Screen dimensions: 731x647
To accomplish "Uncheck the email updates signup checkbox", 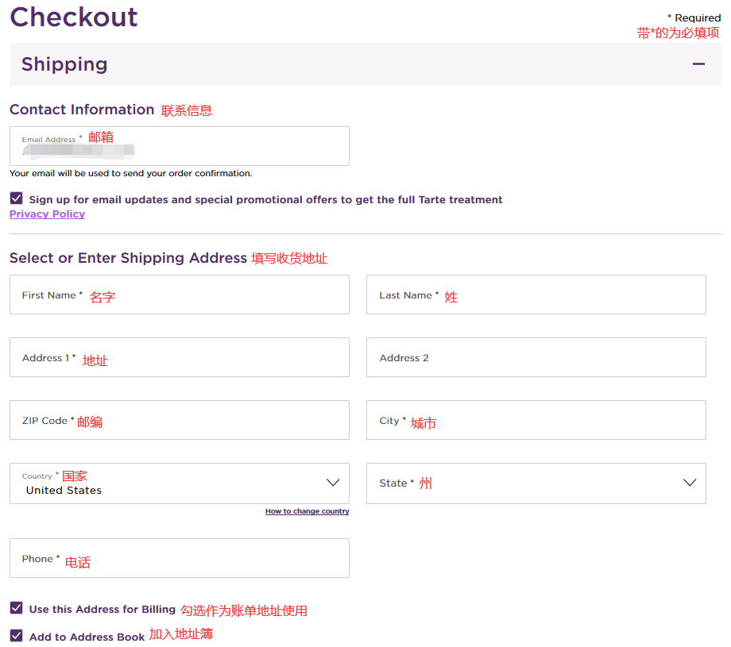I will coord(17,199).
